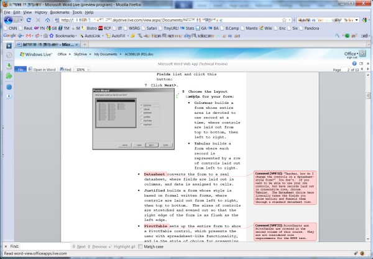Reload the page with the refresh icon
The width and height of the screenshot is (373, 259).
(29, 20)
